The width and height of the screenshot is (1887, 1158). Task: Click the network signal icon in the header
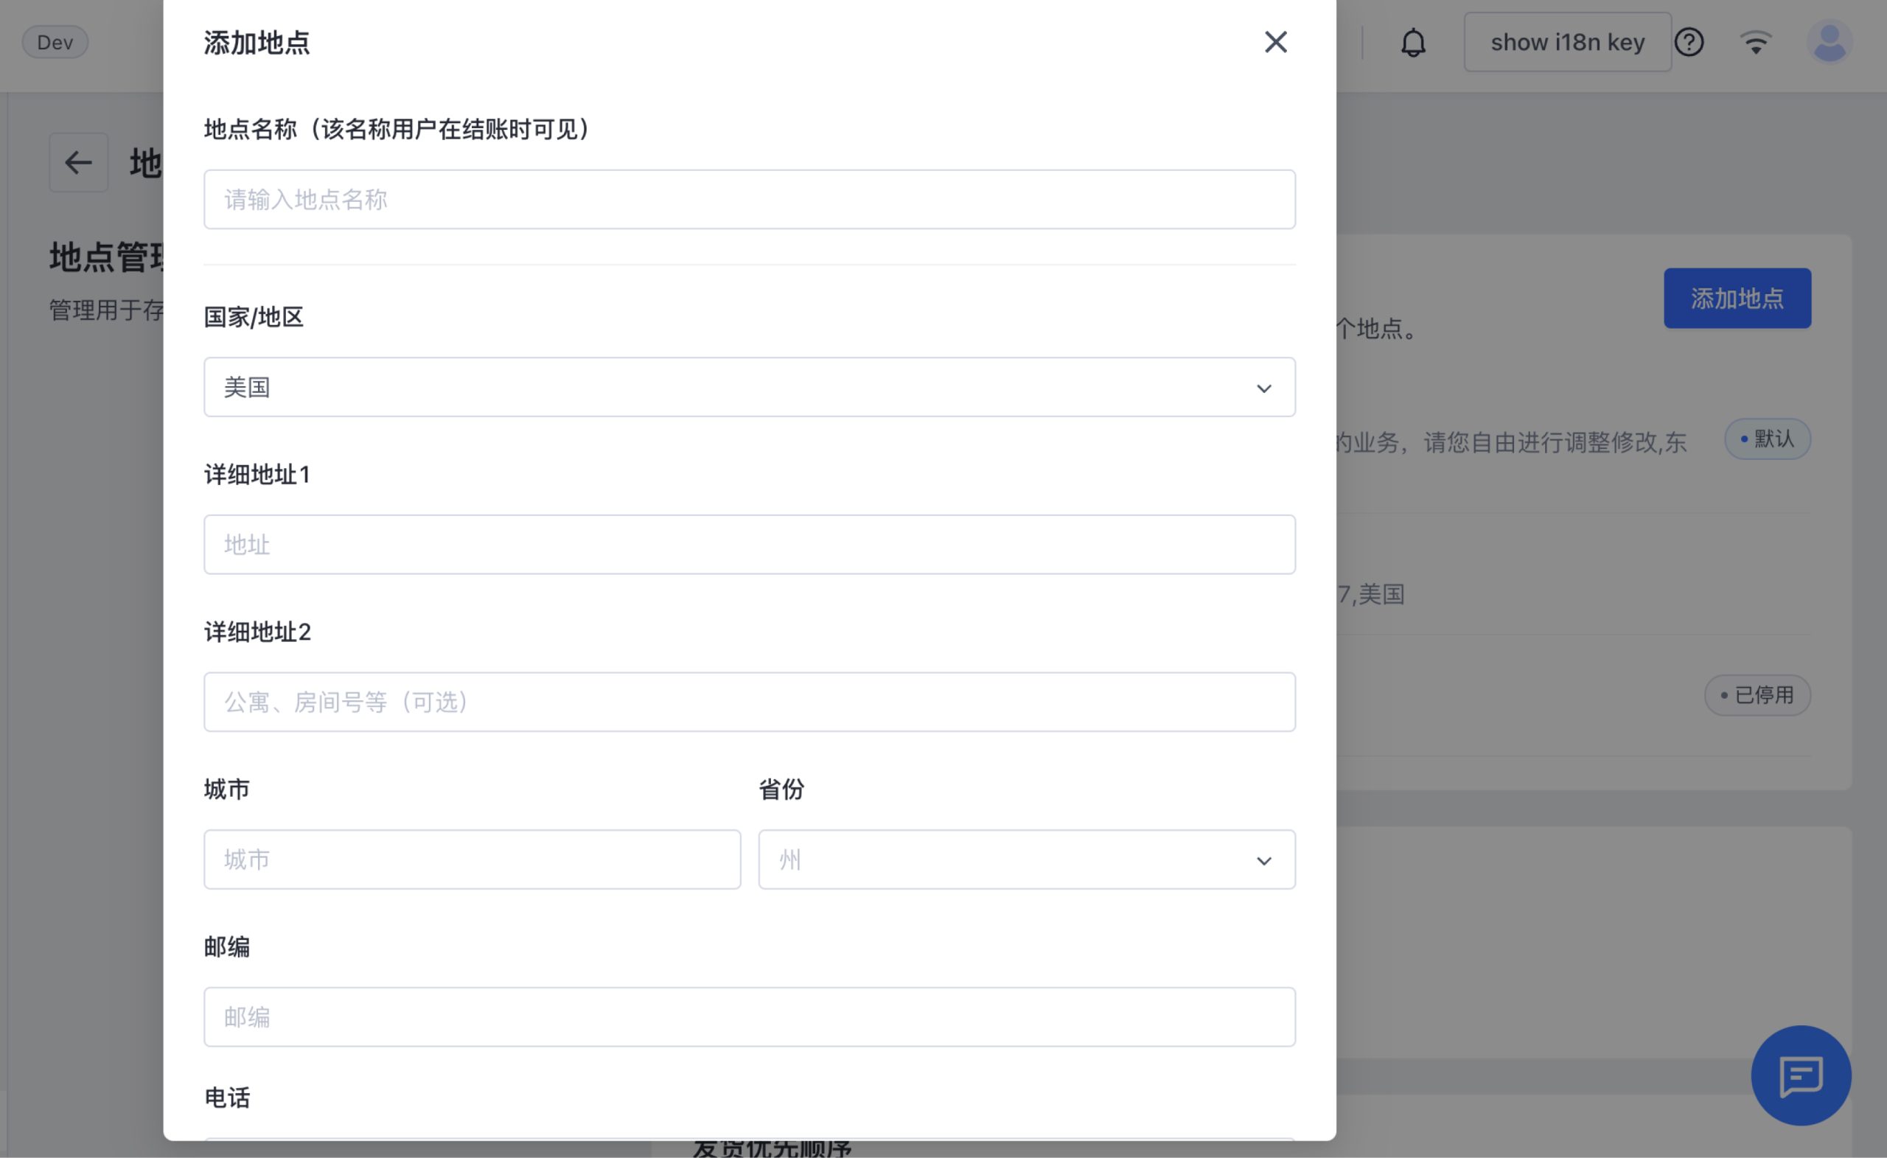(1756, 42)
